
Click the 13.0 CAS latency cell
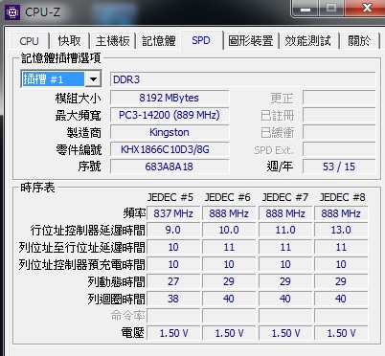pos(341,230)
